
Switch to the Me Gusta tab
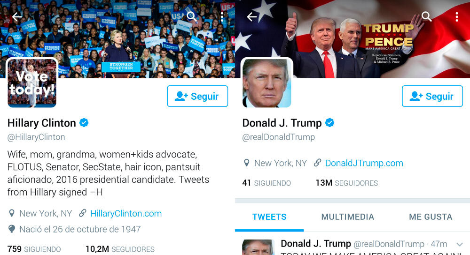431,217
